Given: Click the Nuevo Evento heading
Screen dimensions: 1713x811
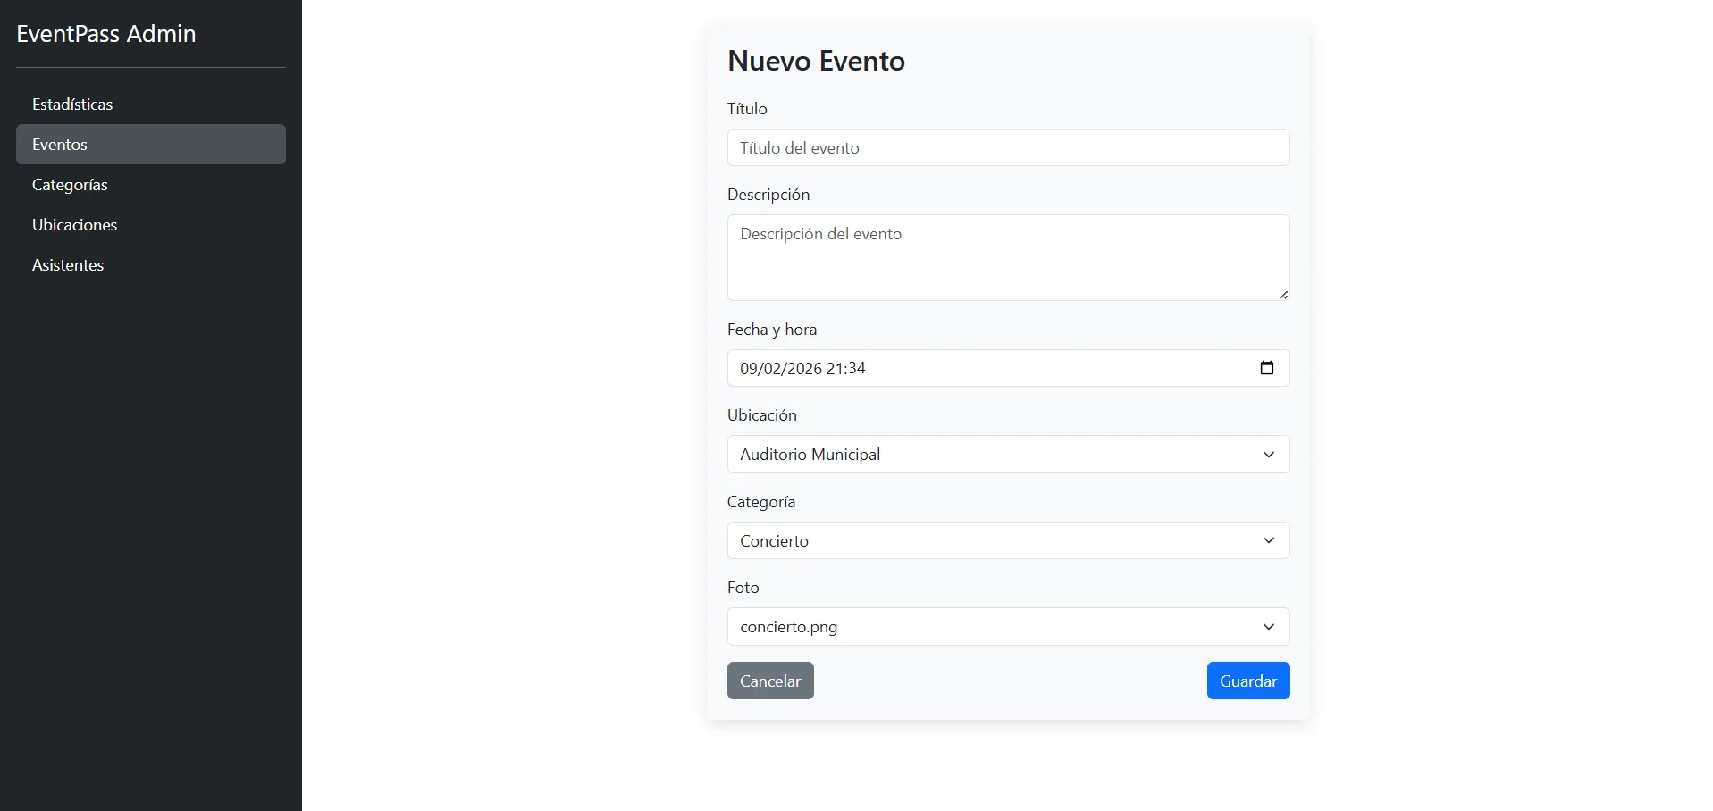Looking at the screenshot, I should [816, 61].
